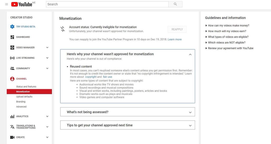Open Live Streaming menu item

pyautogui.click(x=25, y=58)
